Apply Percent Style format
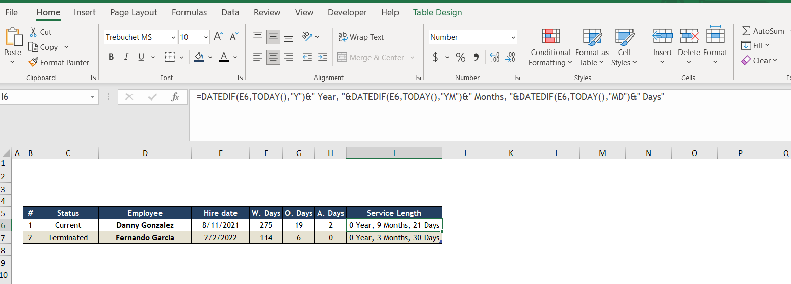This screenshot has width=791, height=284. point(461,57)
